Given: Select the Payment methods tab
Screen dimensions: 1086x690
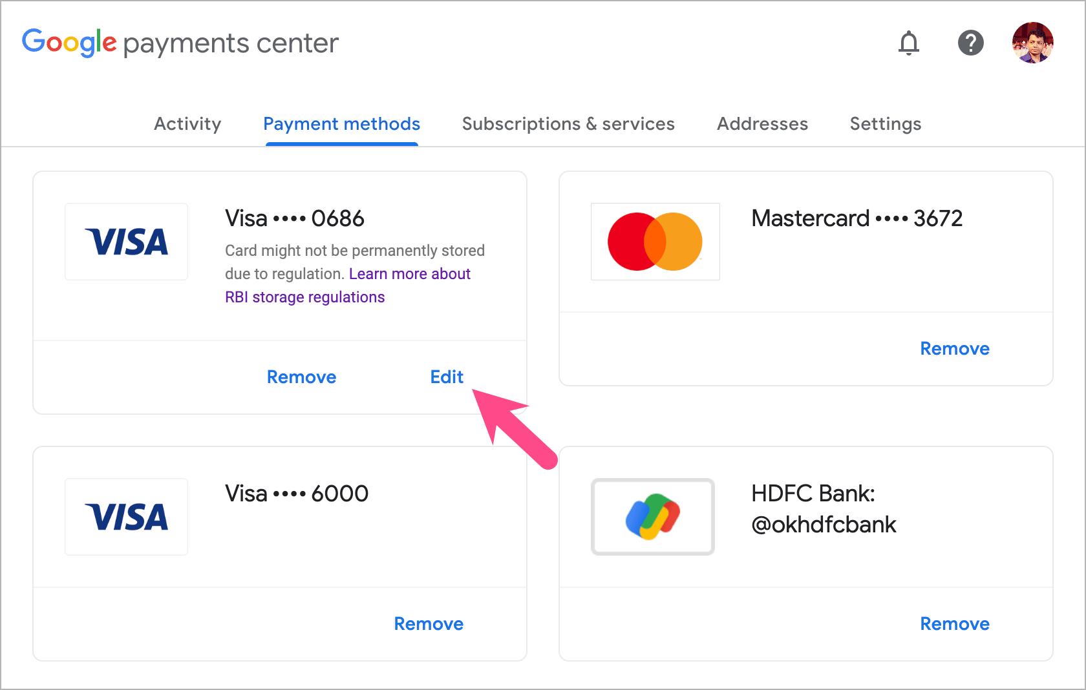Looking at the screenshot, I should point(341,123).
